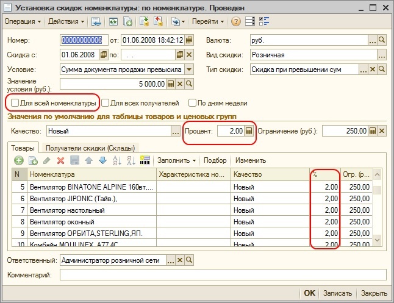Click 'Подбор' button
This screenshot has width=394, height=303.
pyautogui.click(x=215, y=160)
